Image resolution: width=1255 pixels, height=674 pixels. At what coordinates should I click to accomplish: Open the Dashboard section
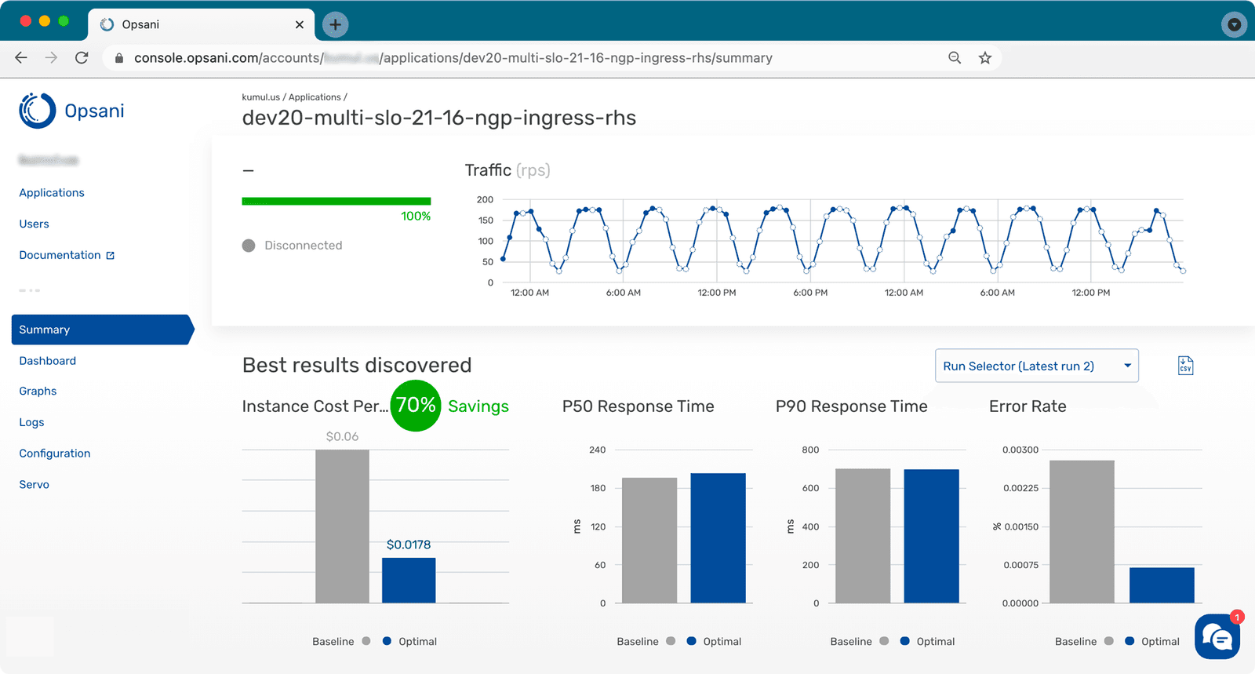coord(48,361)
